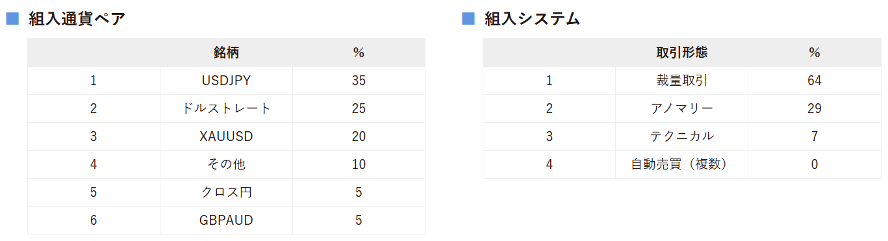Click the 64 percent value for 裁量取引
This screenshot has height=241, width=888.
pos(815,81)
